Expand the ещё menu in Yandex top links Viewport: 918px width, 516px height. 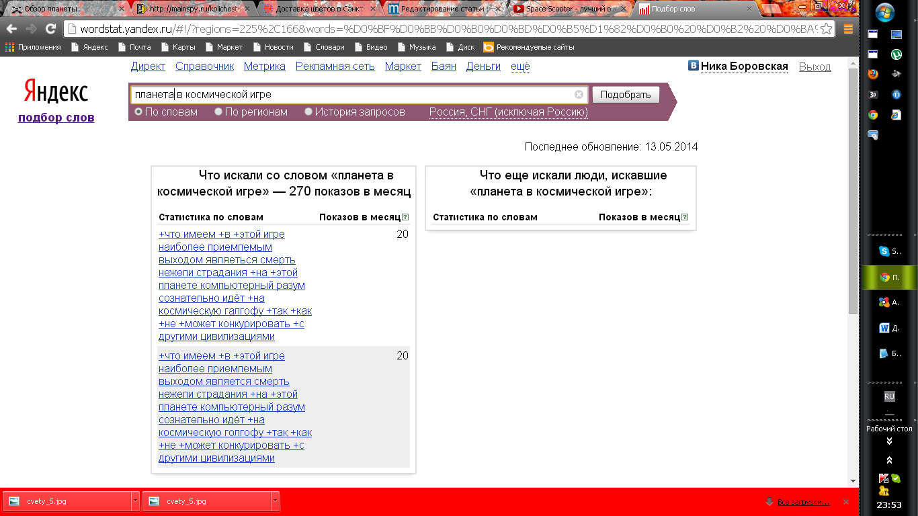[x=520, y=66]
